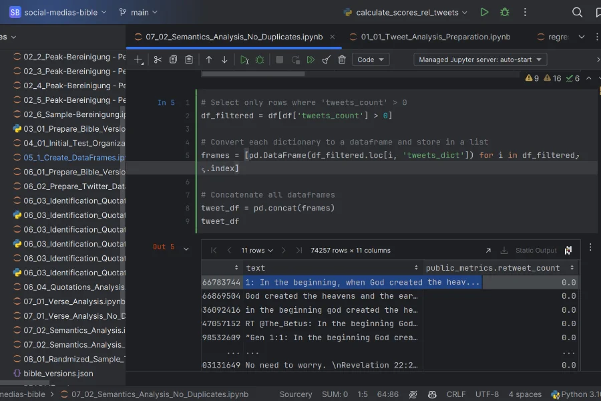Click the Debug Cell bug icon in notebook toolbar
The width and height of the screenshot is (601, 401).
point(260,59)
